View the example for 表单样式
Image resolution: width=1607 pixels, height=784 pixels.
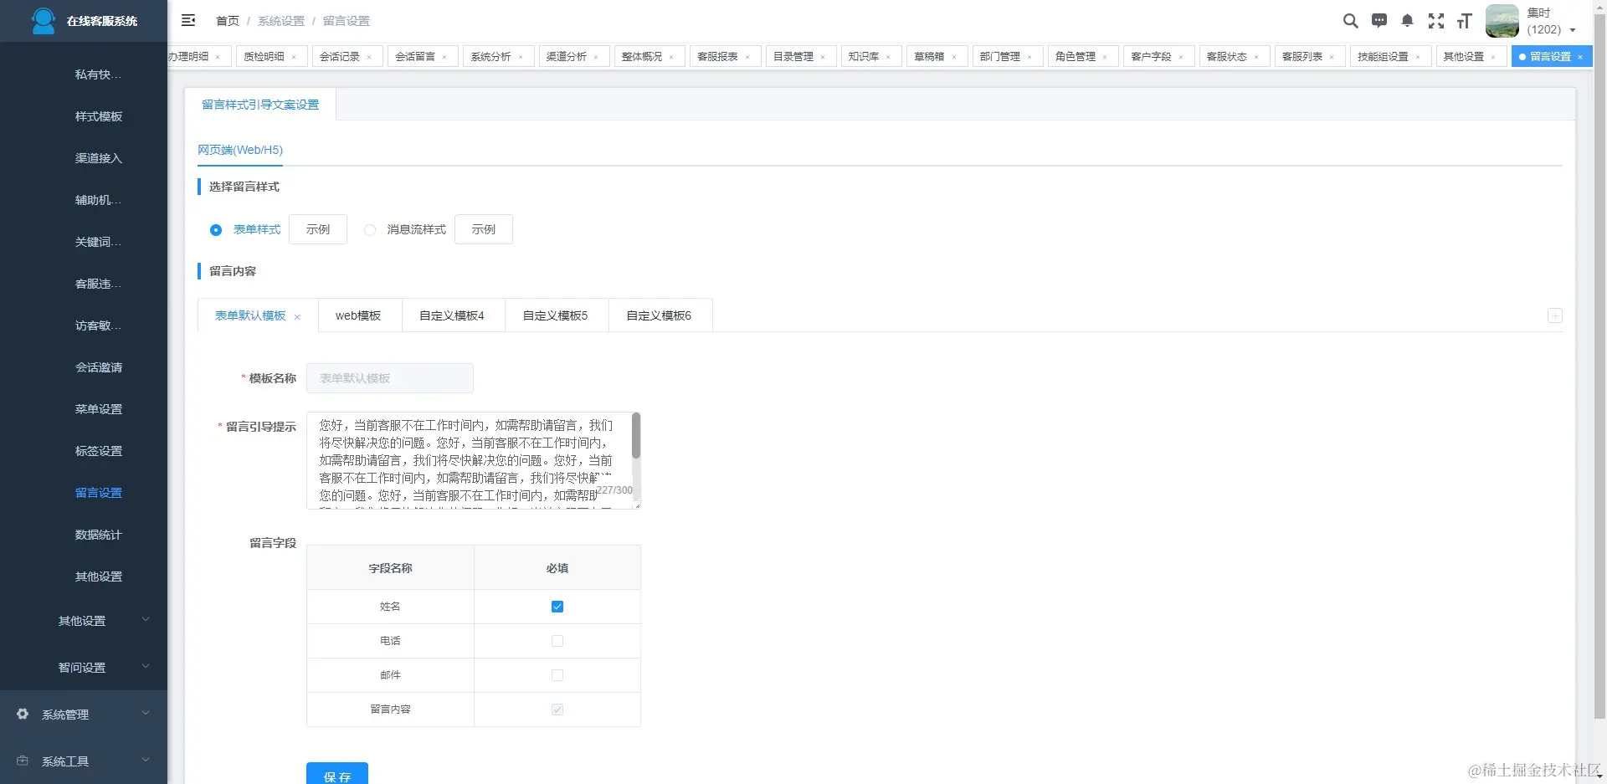(x=318, y=229)
